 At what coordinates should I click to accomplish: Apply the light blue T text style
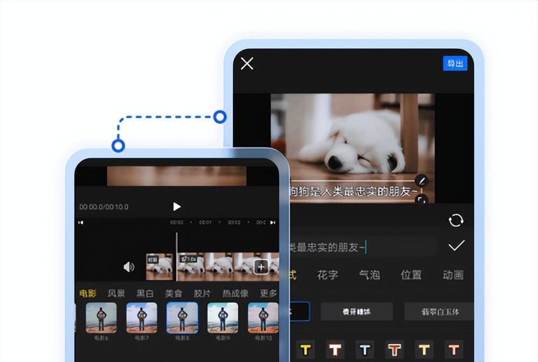click(x=365, y=350)
